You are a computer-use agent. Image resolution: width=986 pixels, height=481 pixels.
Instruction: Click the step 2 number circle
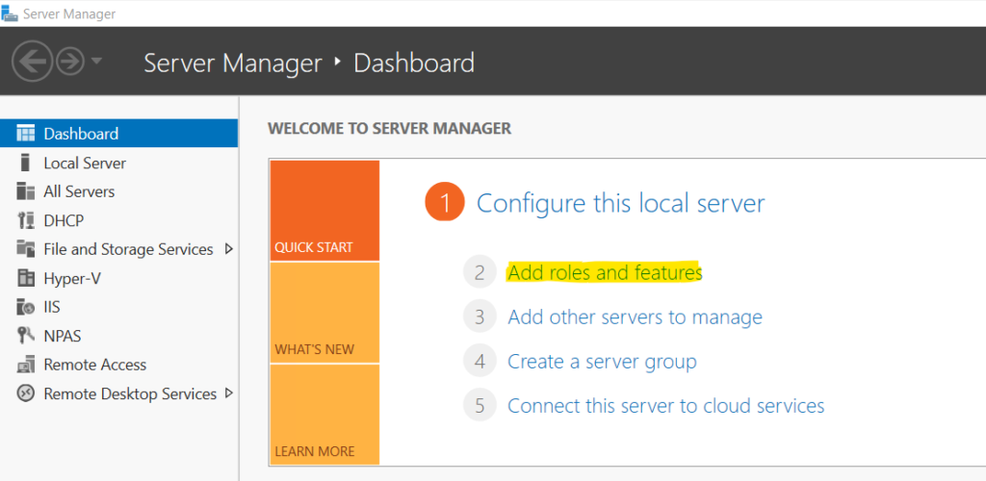tap(480, 272)
